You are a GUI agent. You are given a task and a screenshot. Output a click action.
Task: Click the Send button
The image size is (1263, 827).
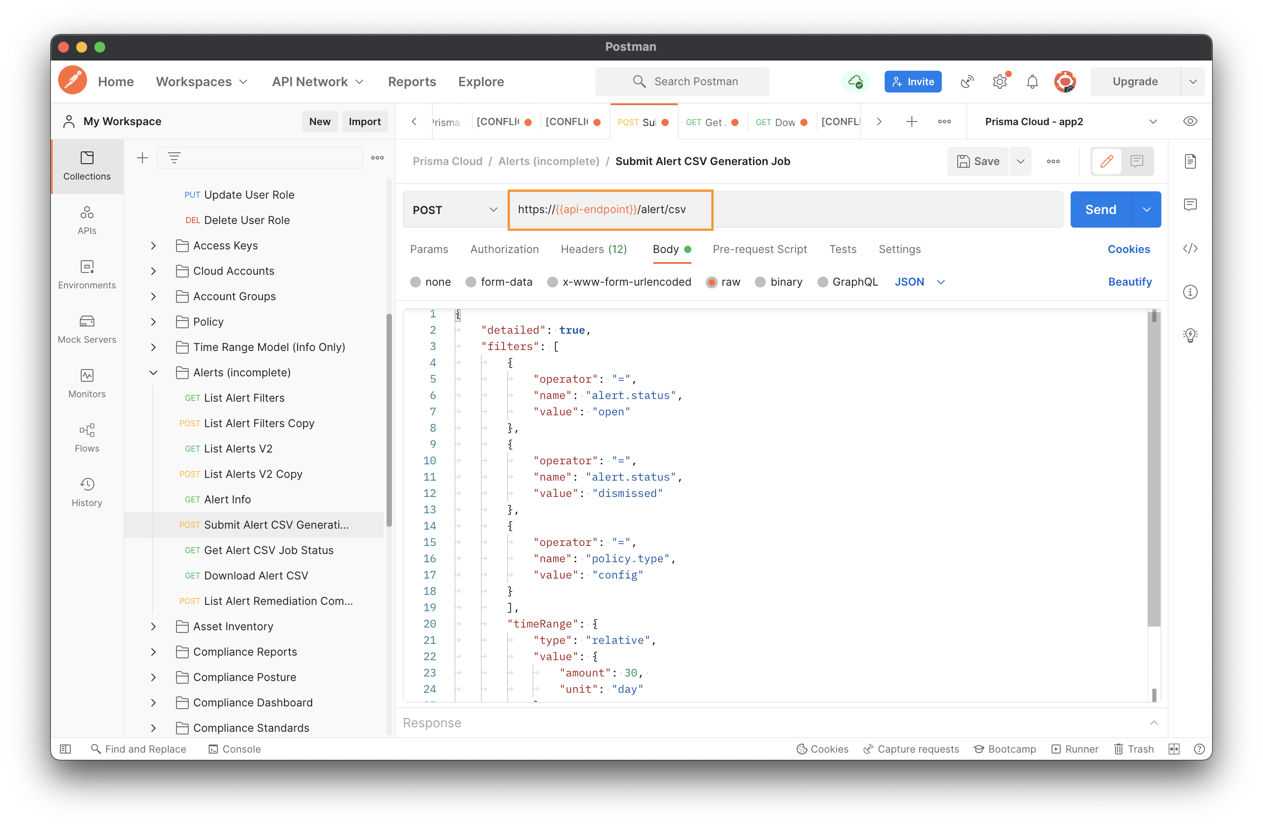(x=1101, y=210)
